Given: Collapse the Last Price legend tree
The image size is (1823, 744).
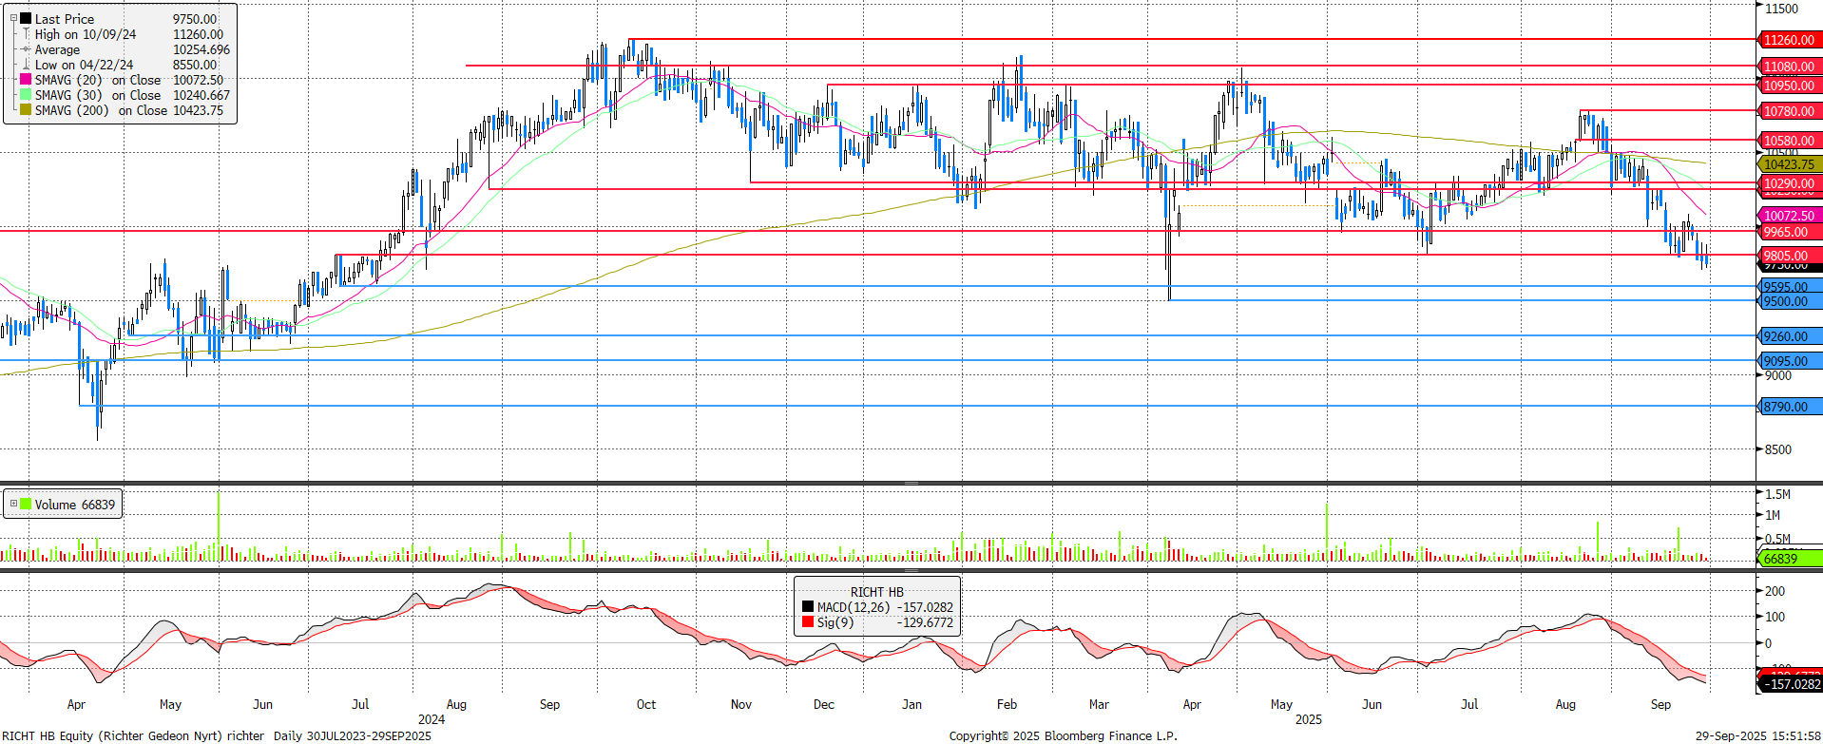Looking at the screenshot, I should [13, 18].
